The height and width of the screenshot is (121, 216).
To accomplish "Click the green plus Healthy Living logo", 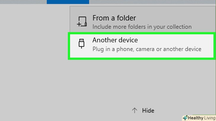I will click(185, 118).
